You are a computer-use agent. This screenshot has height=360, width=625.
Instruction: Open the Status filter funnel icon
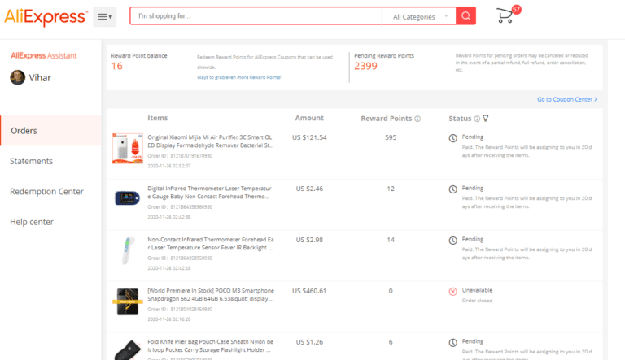(x=486, y=119)
